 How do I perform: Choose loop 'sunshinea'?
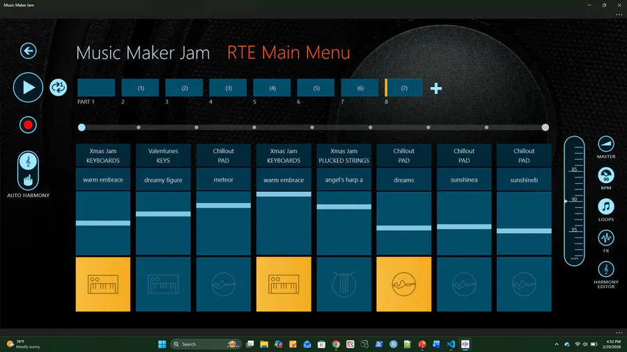click(x=464, y=179)
